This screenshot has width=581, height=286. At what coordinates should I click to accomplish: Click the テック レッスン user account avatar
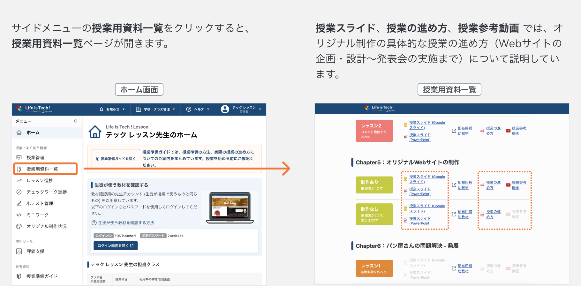tap(225, 109)
